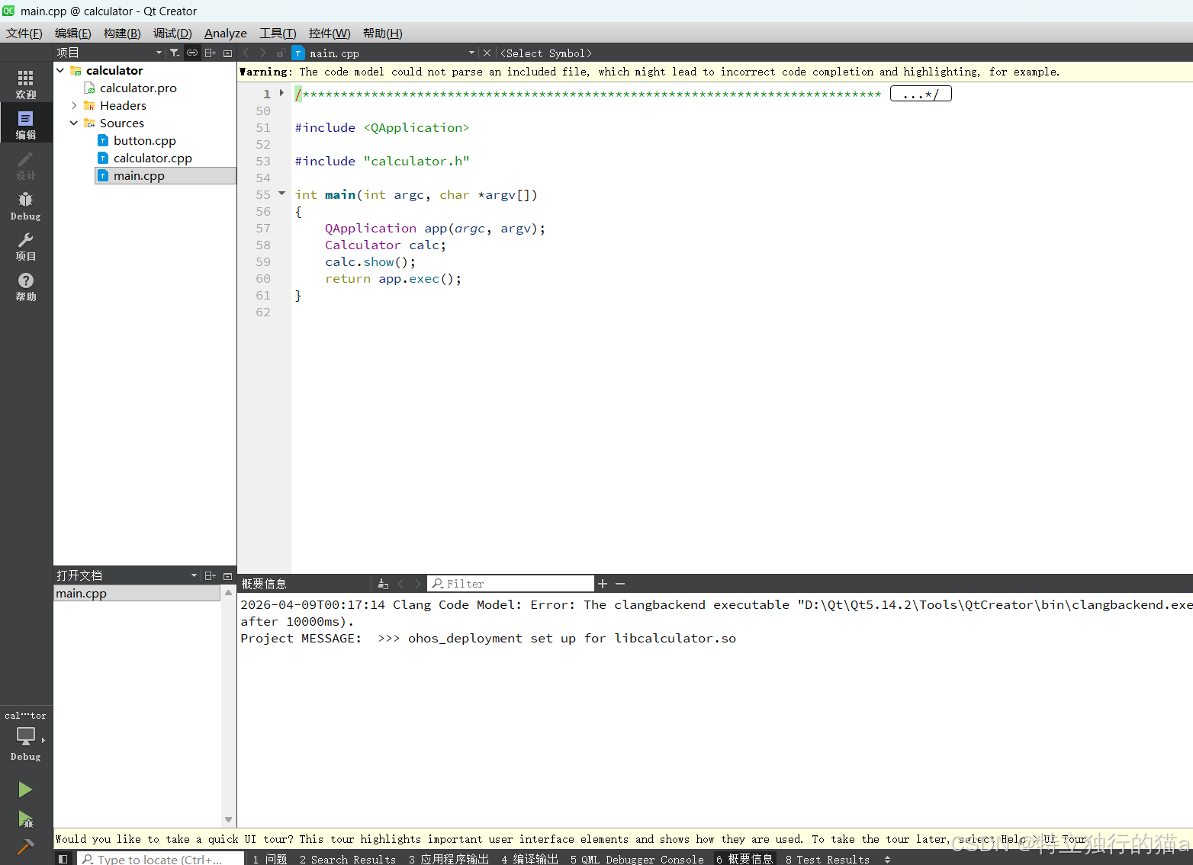
Task: Show the 4 编译输出 pane
Action: (x=530, y=859)
